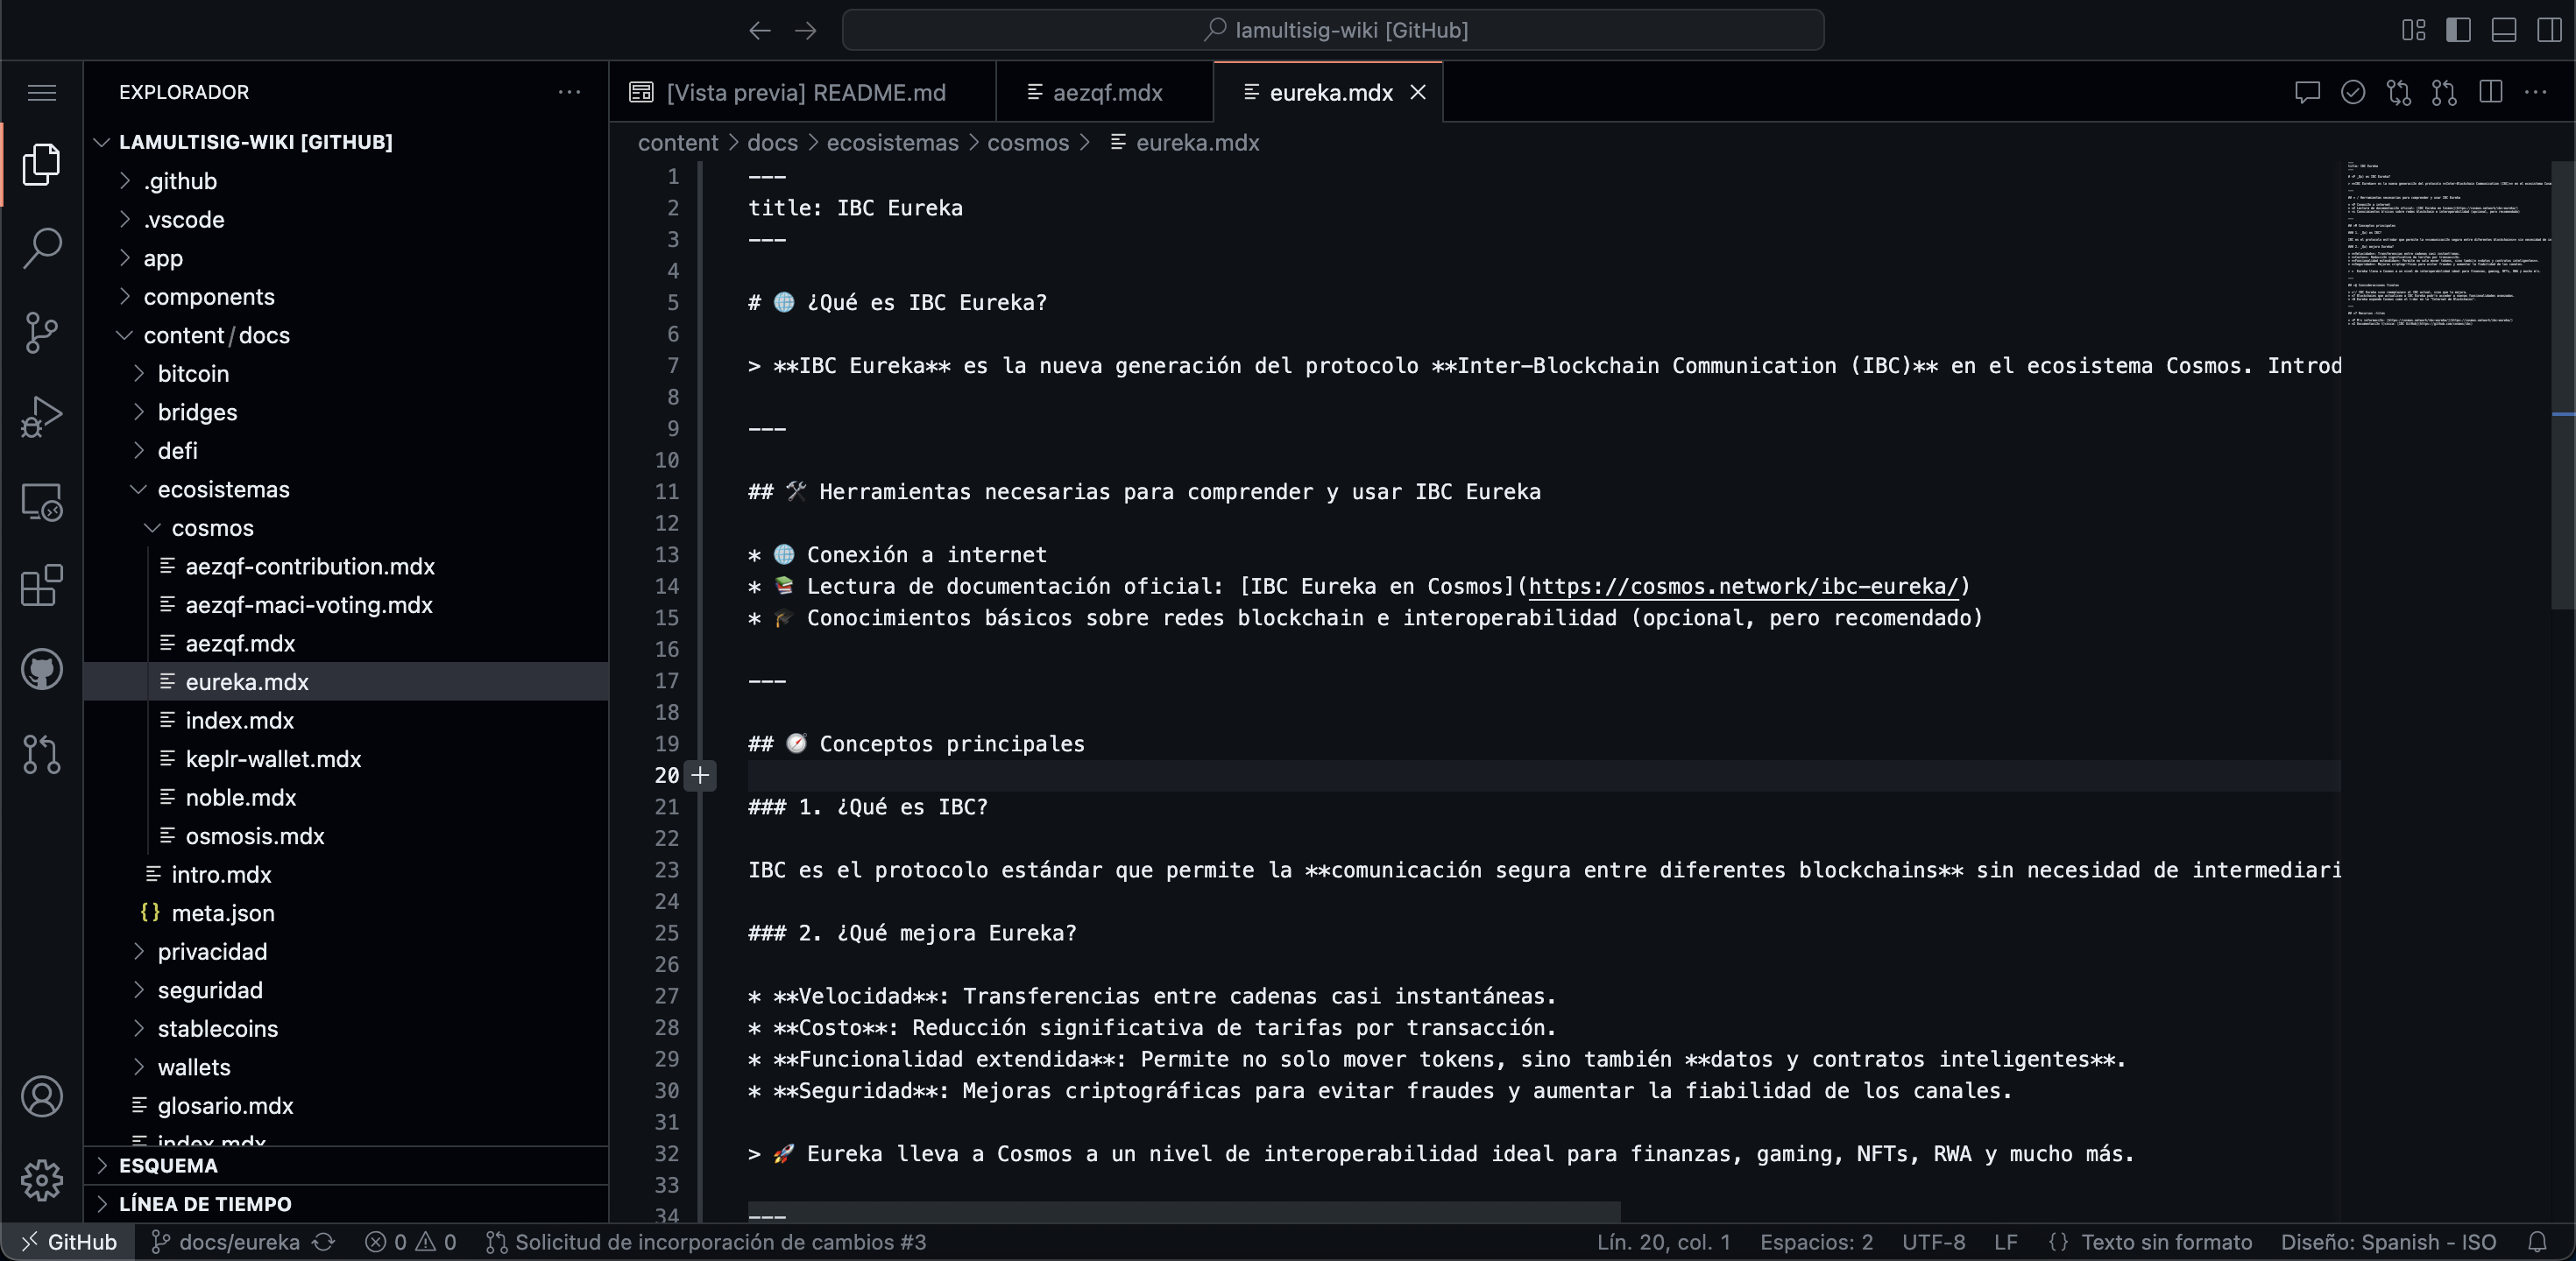Go back with the left arrow
Image resolution: width=2576 pixels, height=1261 pixels.
click(x=759, y=30)
